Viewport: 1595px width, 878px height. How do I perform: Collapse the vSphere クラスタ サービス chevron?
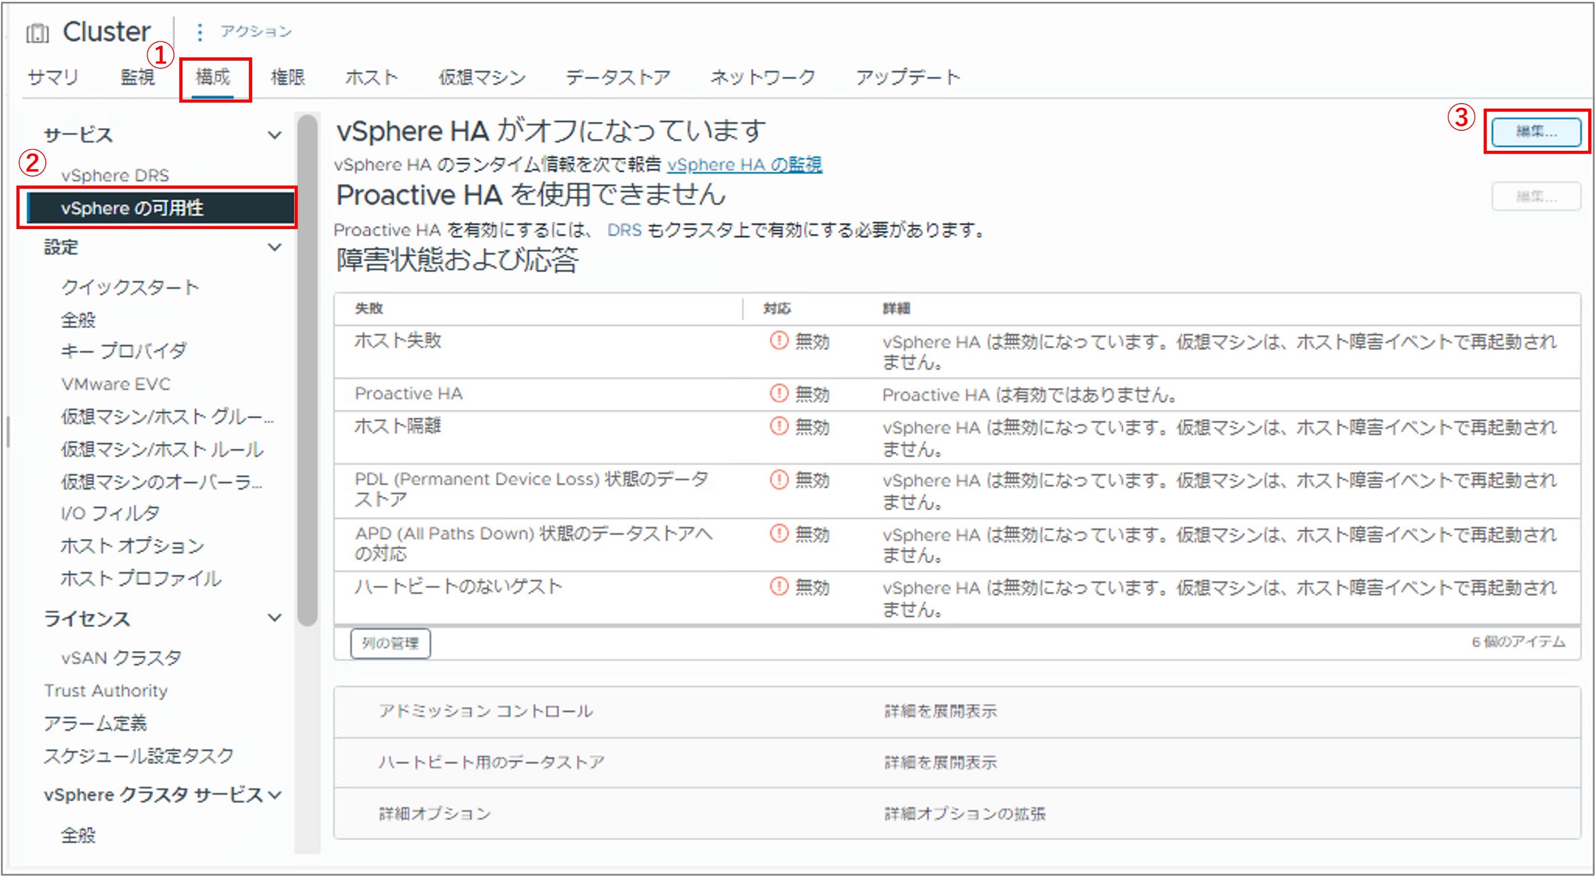[275, 795]
